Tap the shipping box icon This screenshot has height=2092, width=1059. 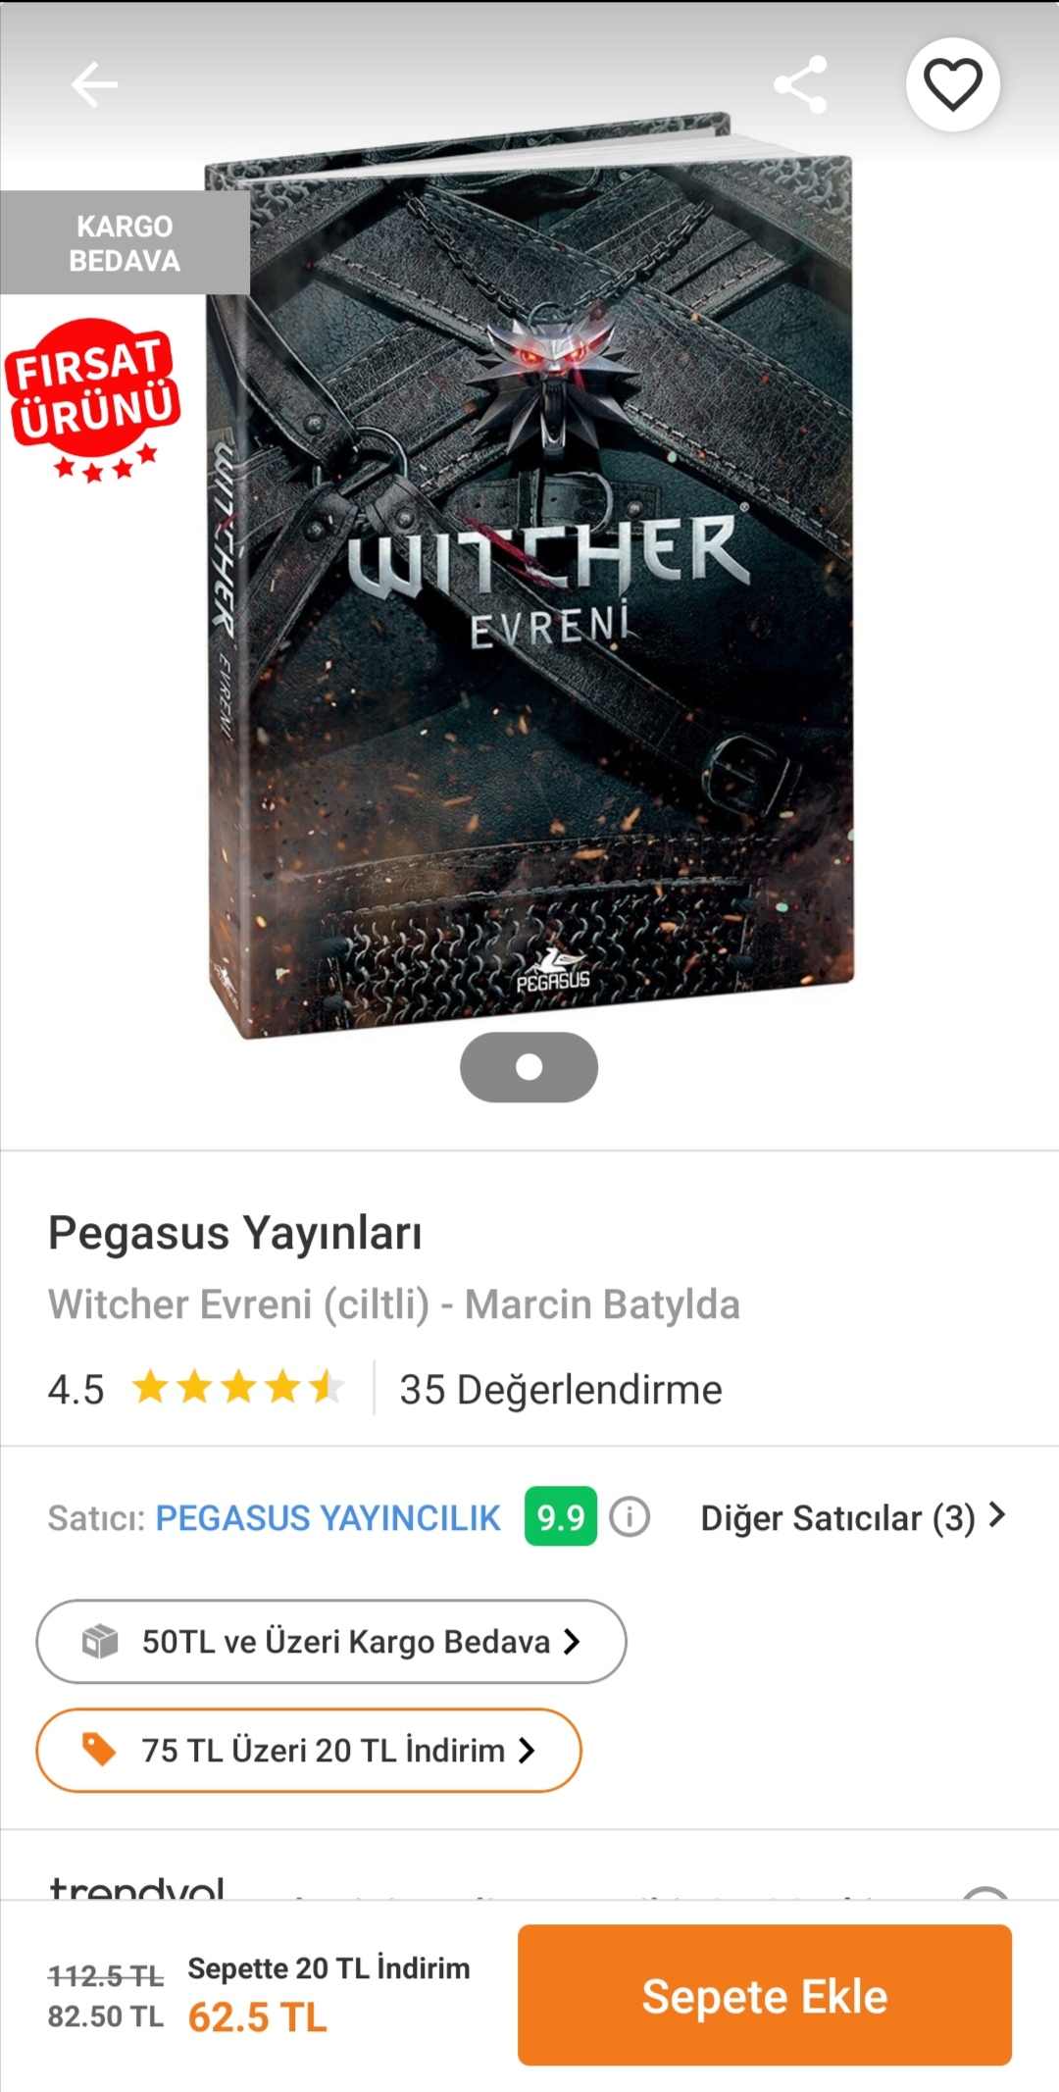point(100,1641)
